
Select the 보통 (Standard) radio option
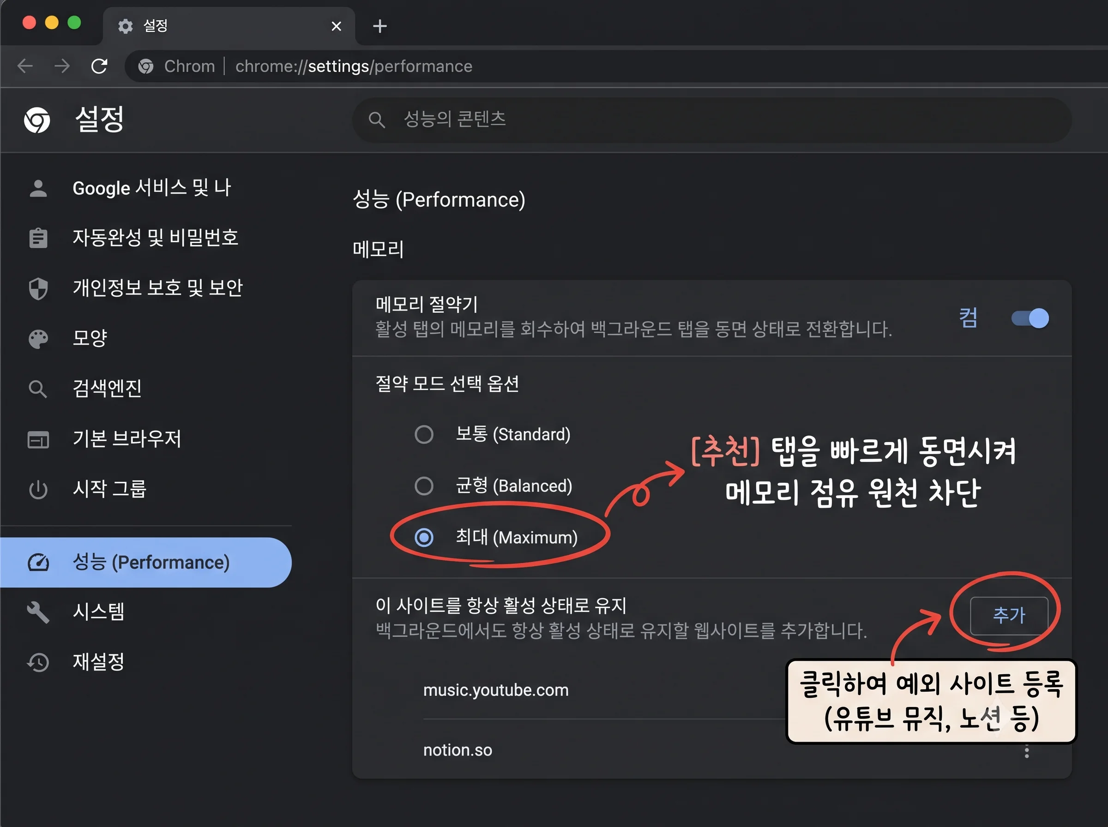point(423,434)
